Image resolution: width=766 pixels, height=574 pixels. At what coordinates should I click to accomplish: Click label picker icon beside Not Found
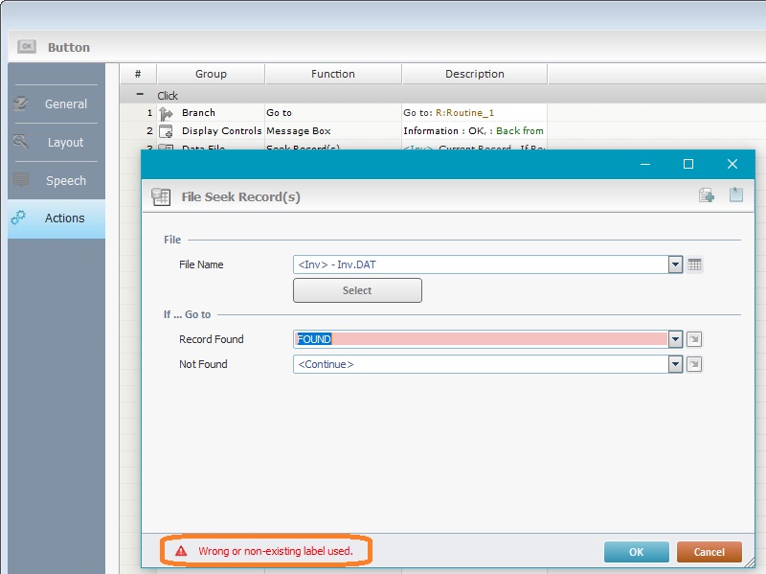coord(695,364)
